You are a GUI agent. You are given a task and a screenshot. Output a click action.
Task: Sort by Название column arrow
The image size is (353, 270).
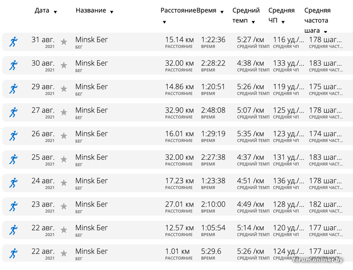point(112,12)
